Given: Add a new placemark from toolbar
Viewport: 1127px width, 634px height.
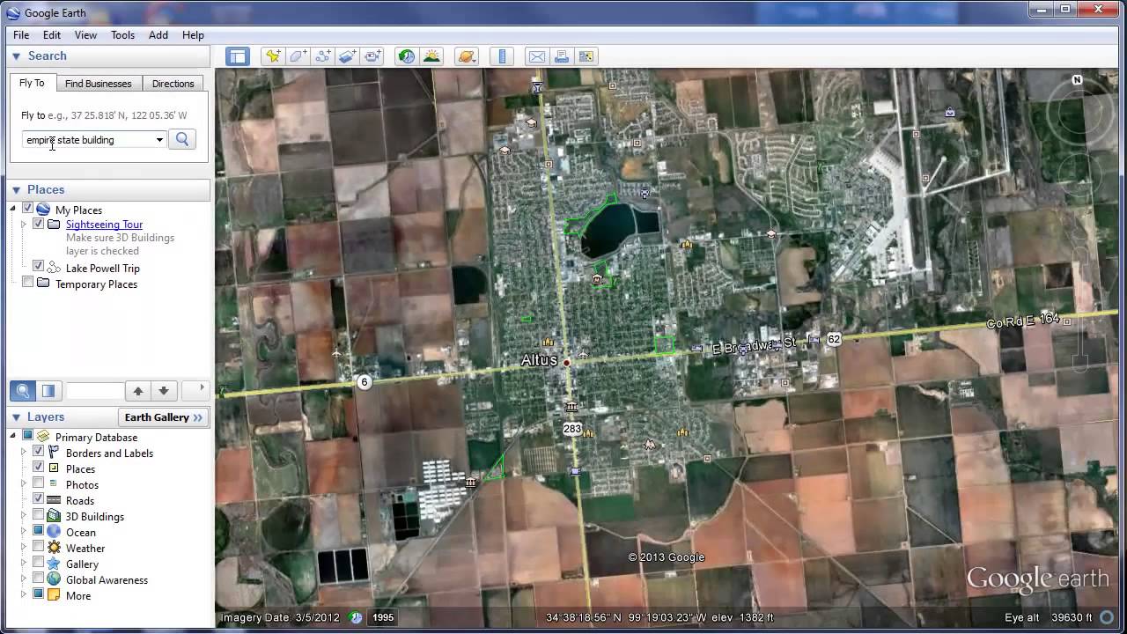Looking at the screenshot, I should point(273,56).
